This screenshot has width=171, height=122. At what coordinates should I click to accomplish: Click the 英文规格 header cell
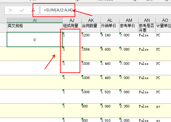click(x=35, y=27)
